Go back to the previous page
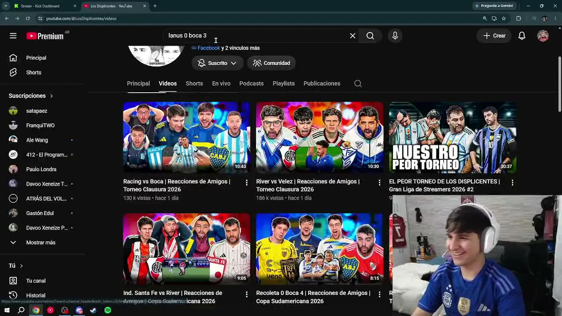 (x=7, y=18)
